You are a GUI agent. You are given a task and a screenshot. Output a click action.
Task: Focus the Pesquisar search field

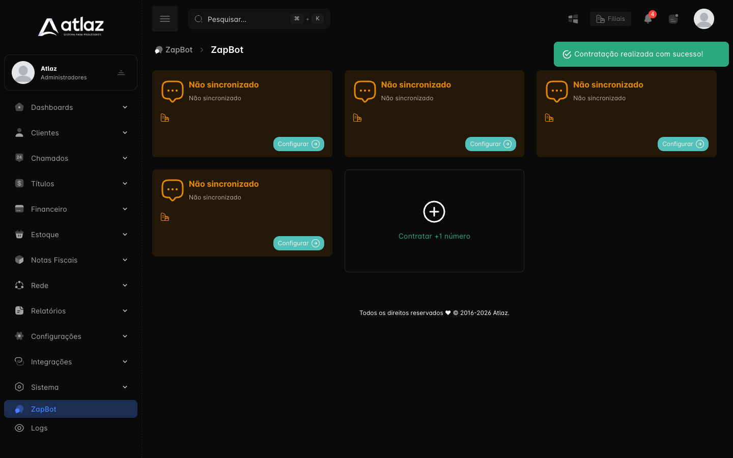[x=259, y=19]
